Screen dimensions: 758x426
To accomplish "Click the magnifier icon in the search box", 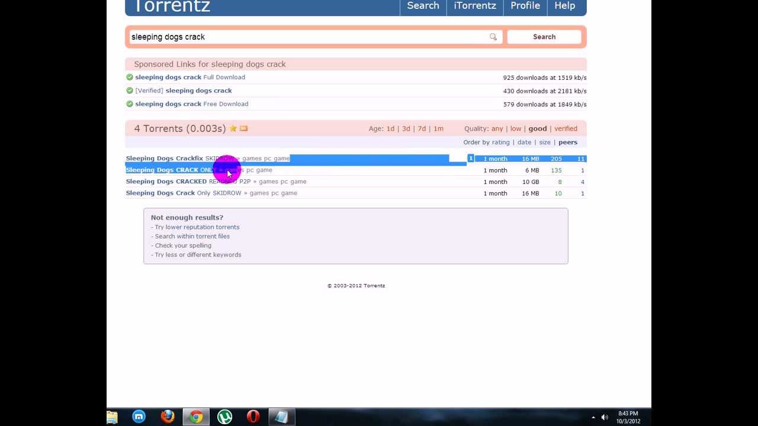I will point(493,37).
